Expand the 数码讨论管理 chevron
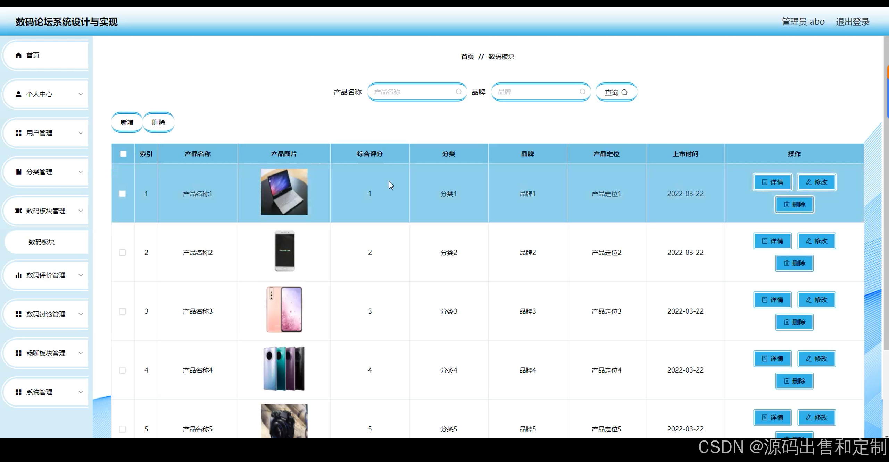 coord(81,314)
